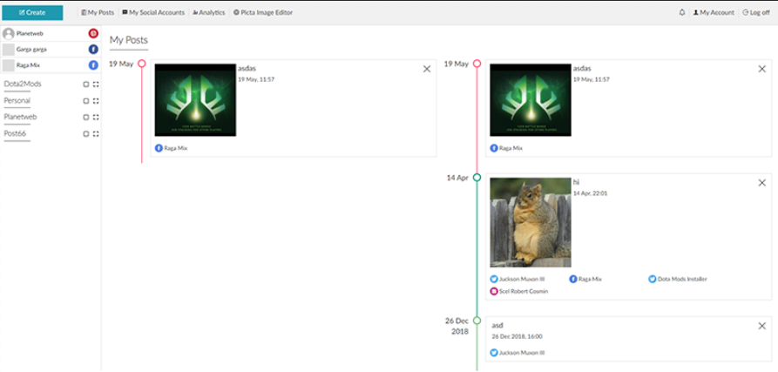Select the 14 Apr timeline marker
The image size is (778, 372).
click(477, 177)
